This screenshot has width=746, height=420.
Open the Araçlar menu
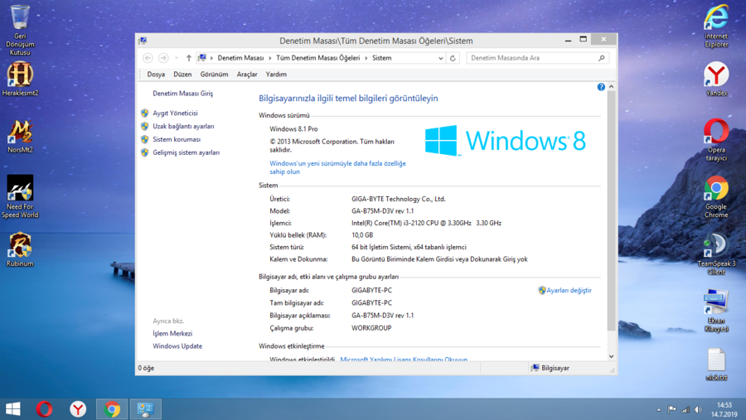click(x=247, y=75)
